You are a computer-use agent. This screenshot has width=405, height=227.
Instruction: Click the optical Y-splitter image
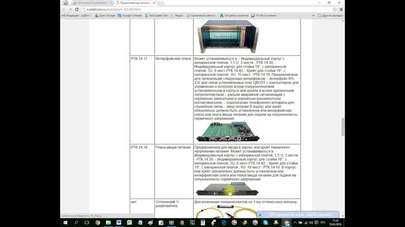pyautogui.click(x=226, y=211)
